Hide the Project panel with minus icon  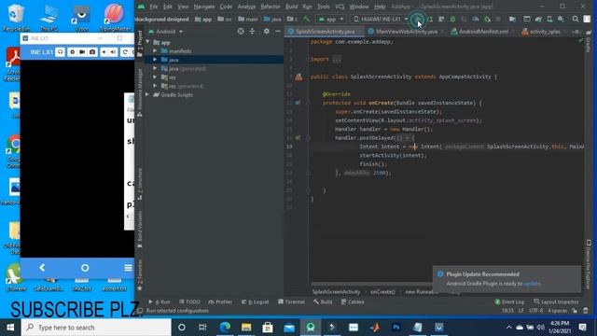point(278,31)
